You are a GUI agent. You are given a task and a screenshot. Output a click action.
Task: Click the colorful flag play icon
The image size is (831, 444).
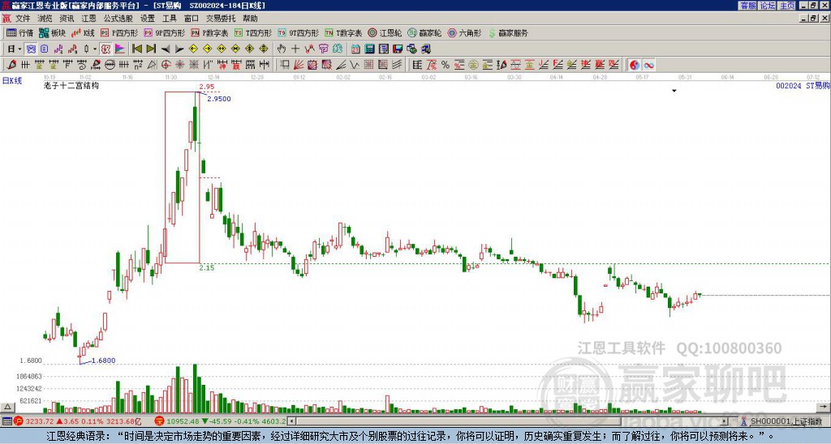click(120, 49)
